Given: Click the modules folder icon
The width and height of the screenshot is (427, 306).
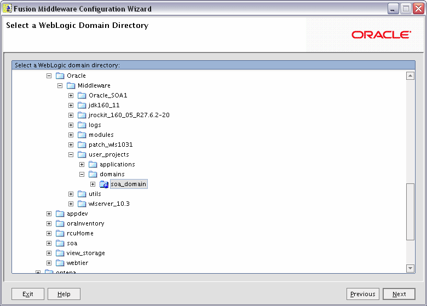Looking at the screenshot, I should [x=82, y=135].
